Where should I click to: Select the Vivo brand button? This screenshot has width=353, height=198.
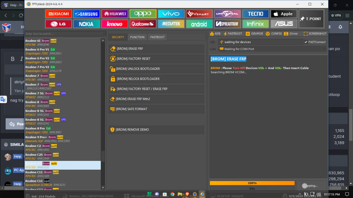click(x=171, y=14)
